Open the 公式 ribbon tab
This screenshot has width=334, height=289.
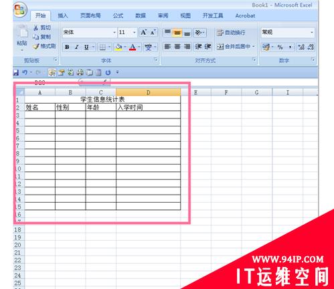118,15
